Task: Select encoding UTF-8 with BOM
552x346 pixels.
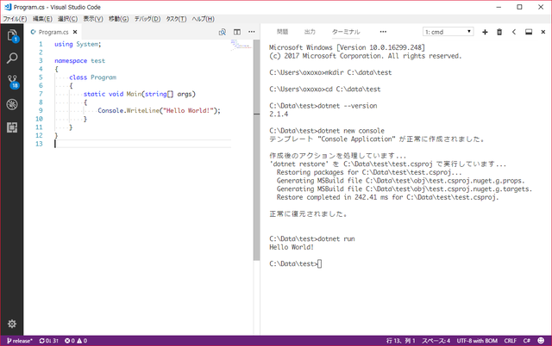Action: 477,341
